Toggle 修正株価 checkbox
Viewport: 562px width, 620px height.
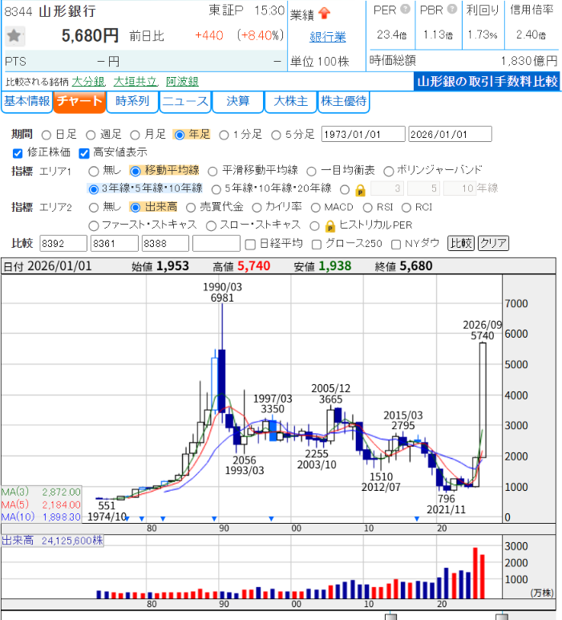pos(18,153)
